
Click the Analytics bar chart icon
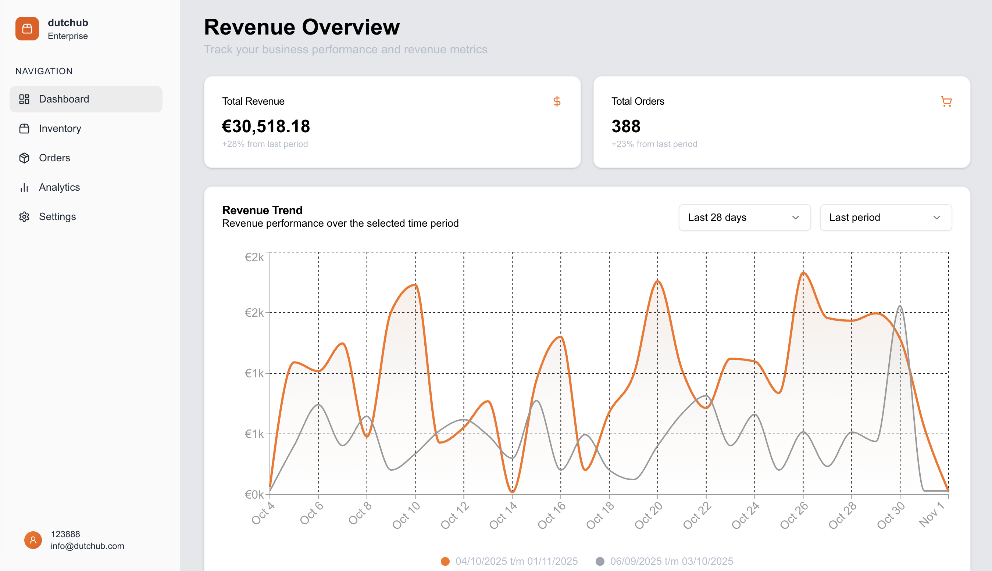coord(24,187)
